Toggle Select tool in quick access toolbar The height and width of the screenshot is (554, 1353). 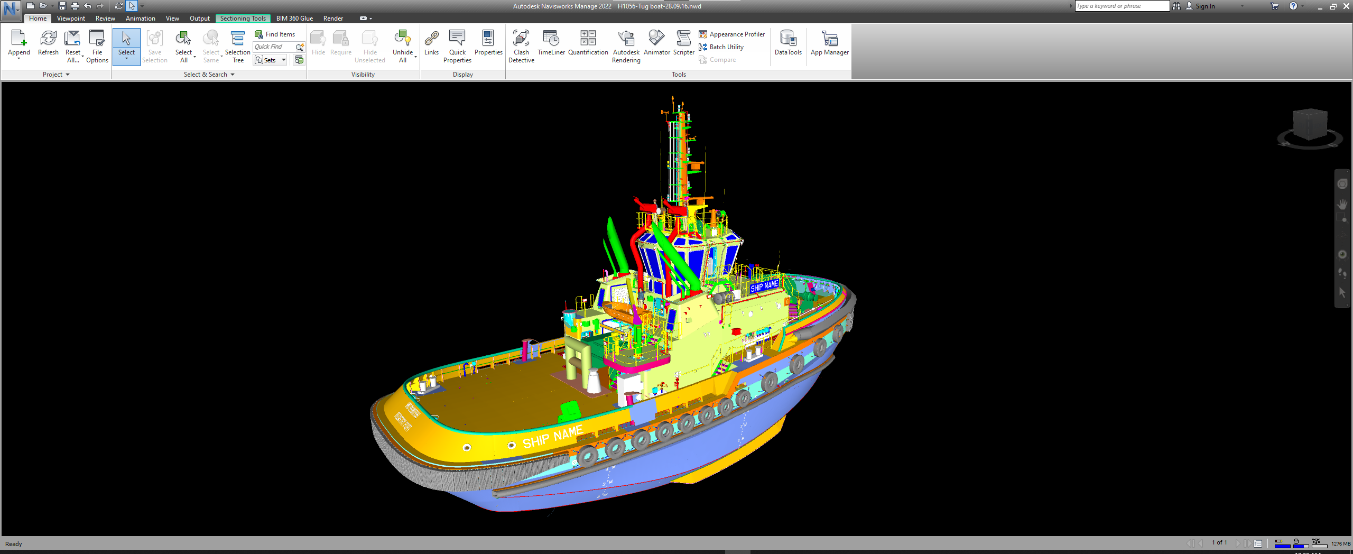click(x=132, y=6)
